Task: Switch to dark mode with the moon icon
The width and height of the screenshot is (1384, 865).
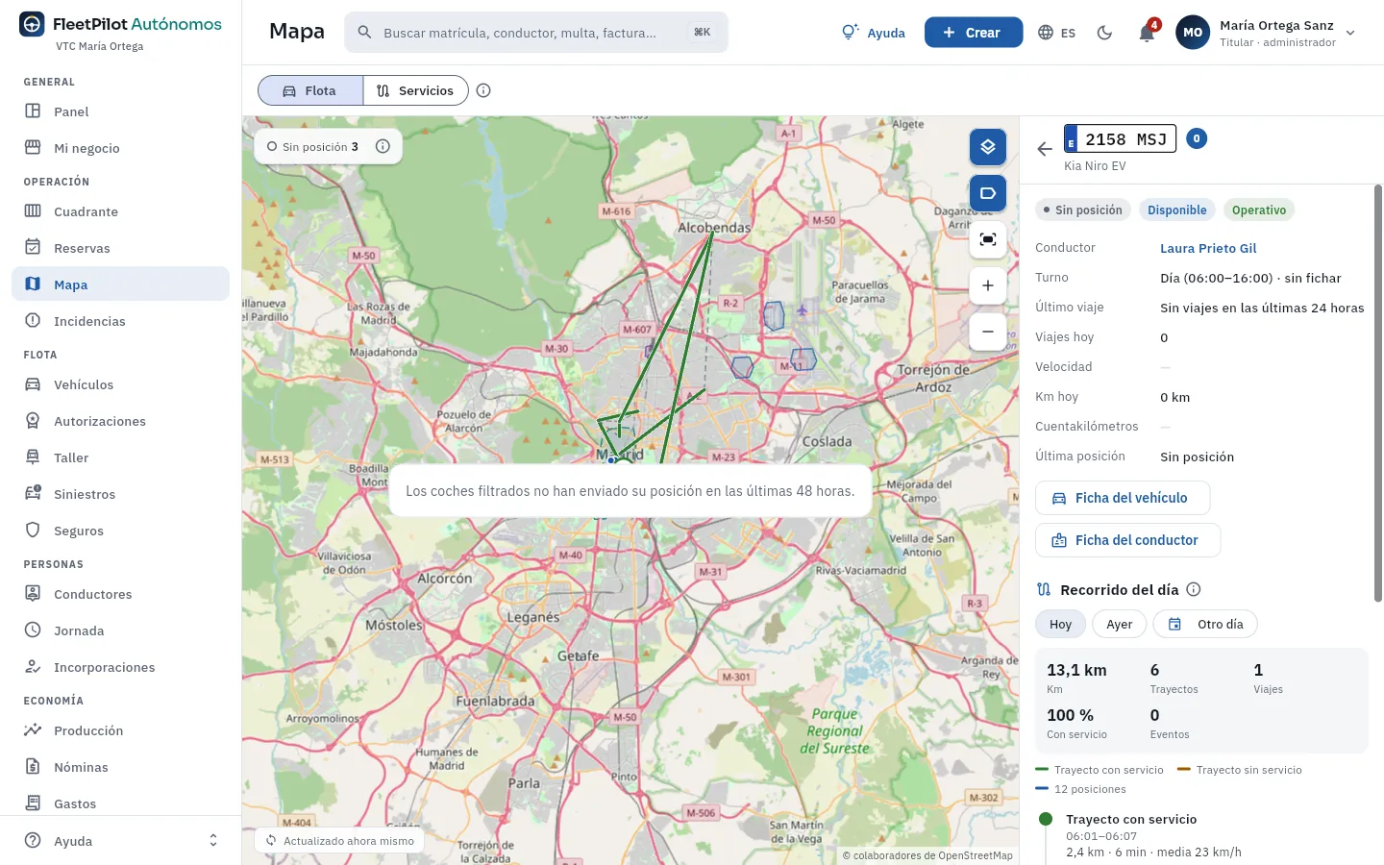Action: [1105, 33]
